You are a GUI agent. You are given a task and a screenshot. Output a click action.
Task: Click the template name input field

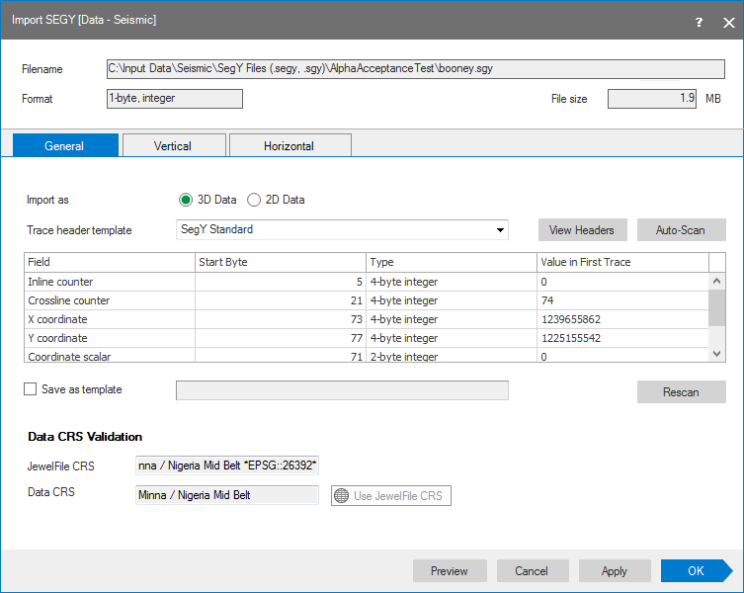(341, 390)
